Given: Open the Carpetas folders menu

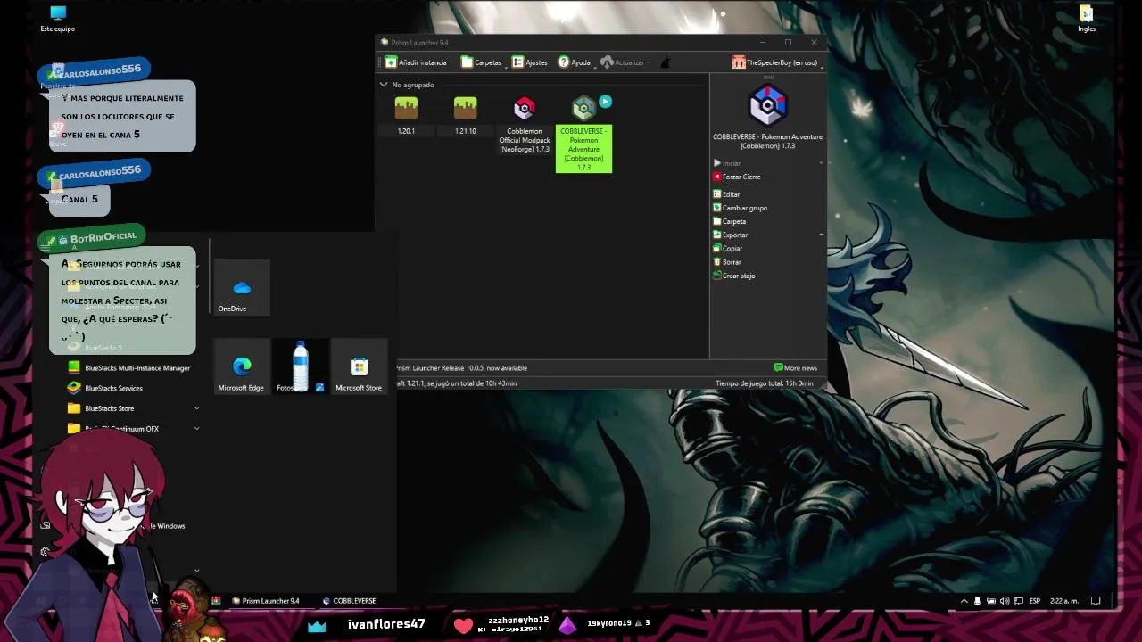Looking at the screenshot, I should coord(482,62).
